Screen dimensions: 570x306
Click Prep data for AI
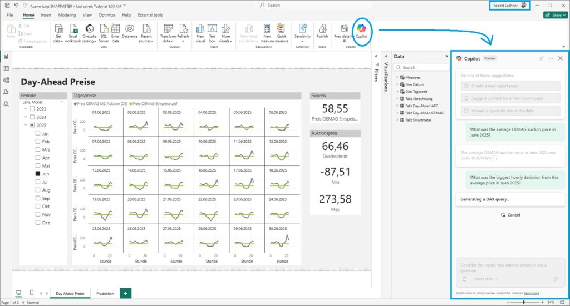[x=344, y=33]
